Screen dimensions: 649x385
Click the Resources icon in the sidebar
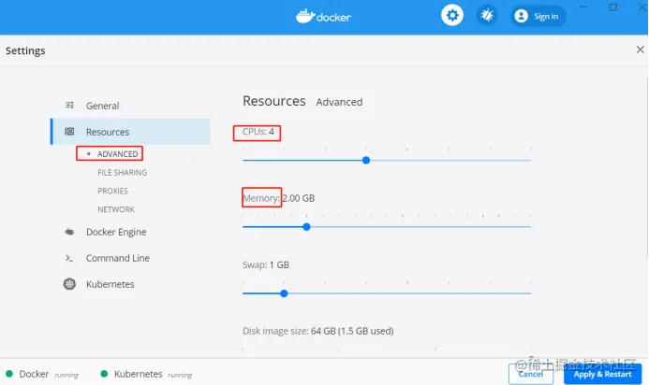point(69,132)
